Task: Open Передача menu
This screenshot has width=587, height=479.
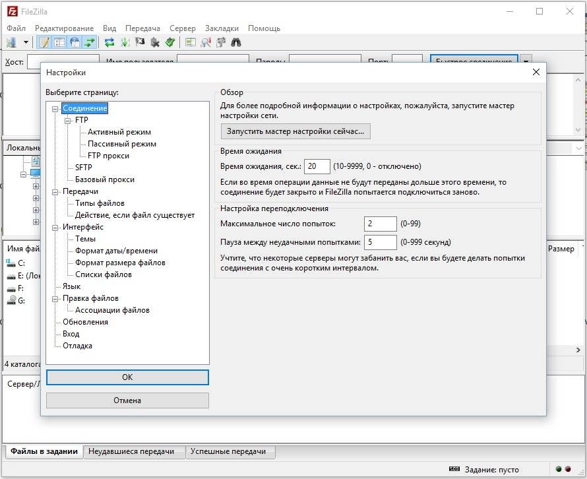Action: [x=142, y=28]
